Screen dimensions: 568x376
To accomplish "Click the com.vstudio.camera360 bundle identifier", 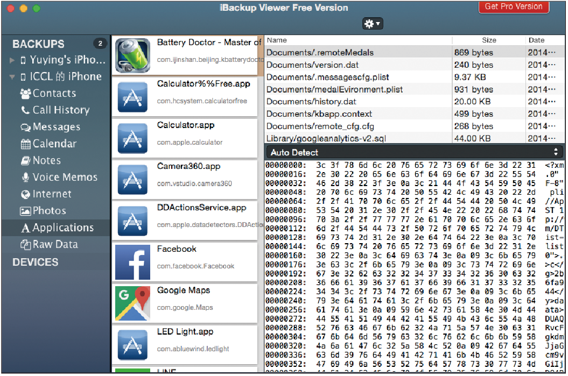I will click(194, 184).
